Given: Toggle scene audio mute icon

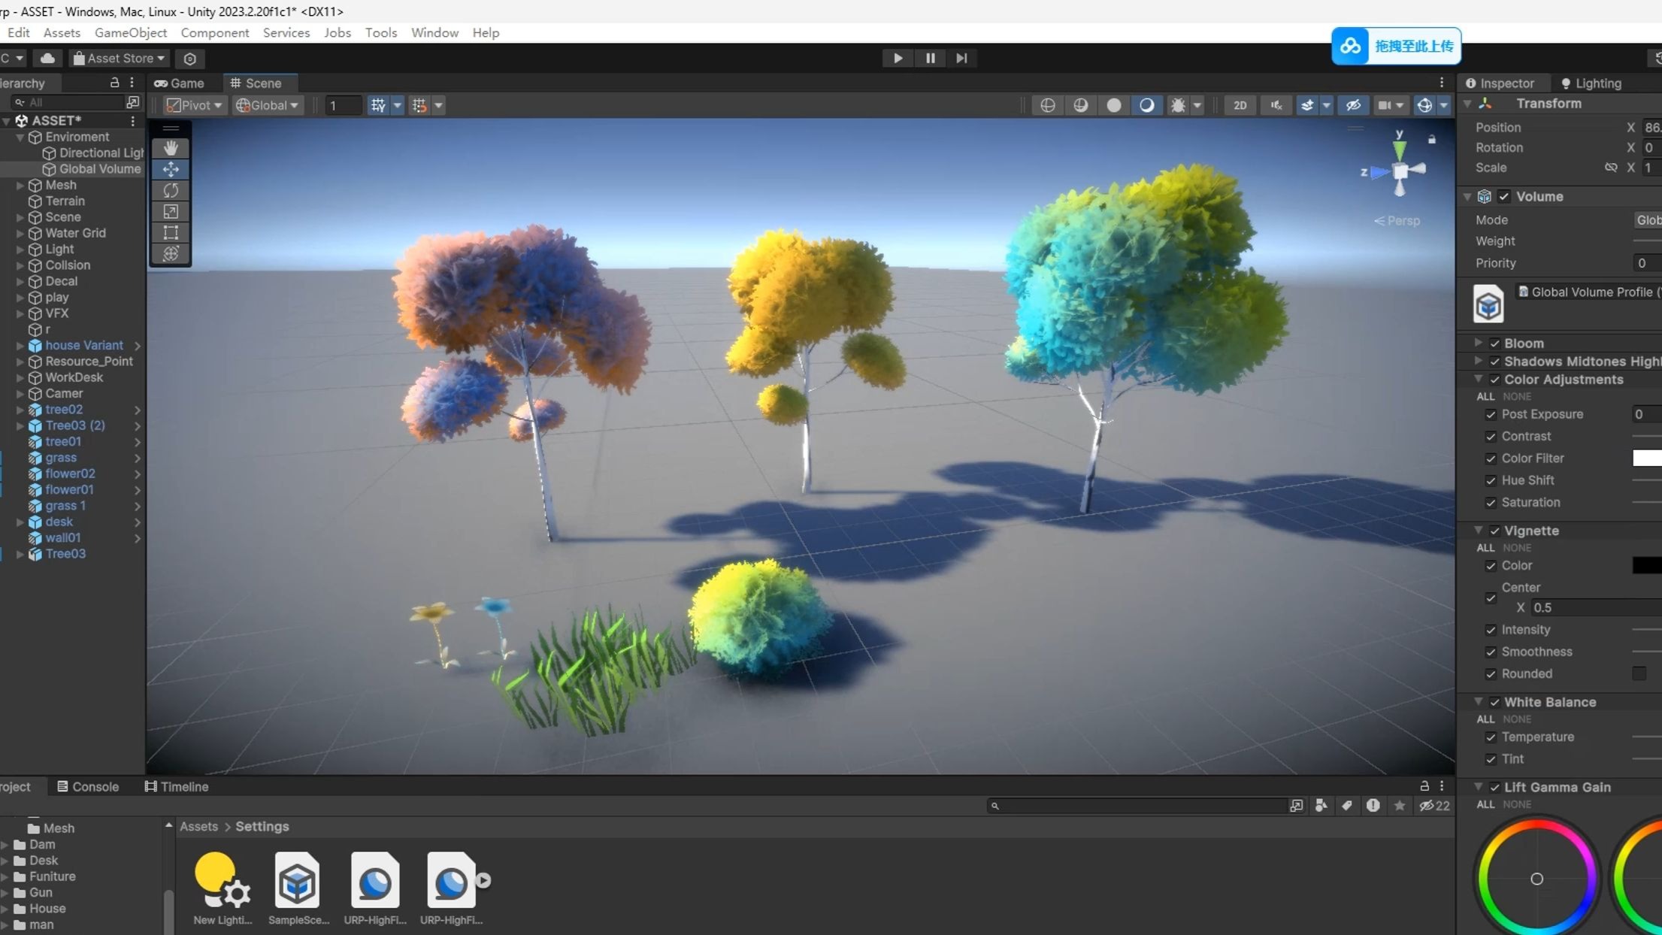Looking at the screenshot, I should [1276, 105].
